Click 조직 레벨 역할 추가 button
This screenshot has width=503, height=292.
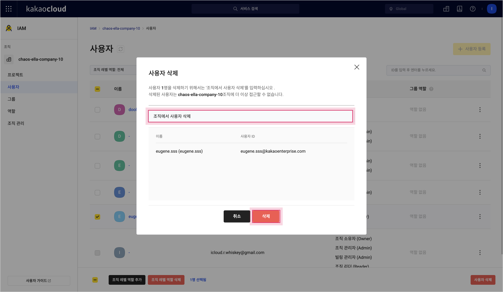(x=127, y=280)
